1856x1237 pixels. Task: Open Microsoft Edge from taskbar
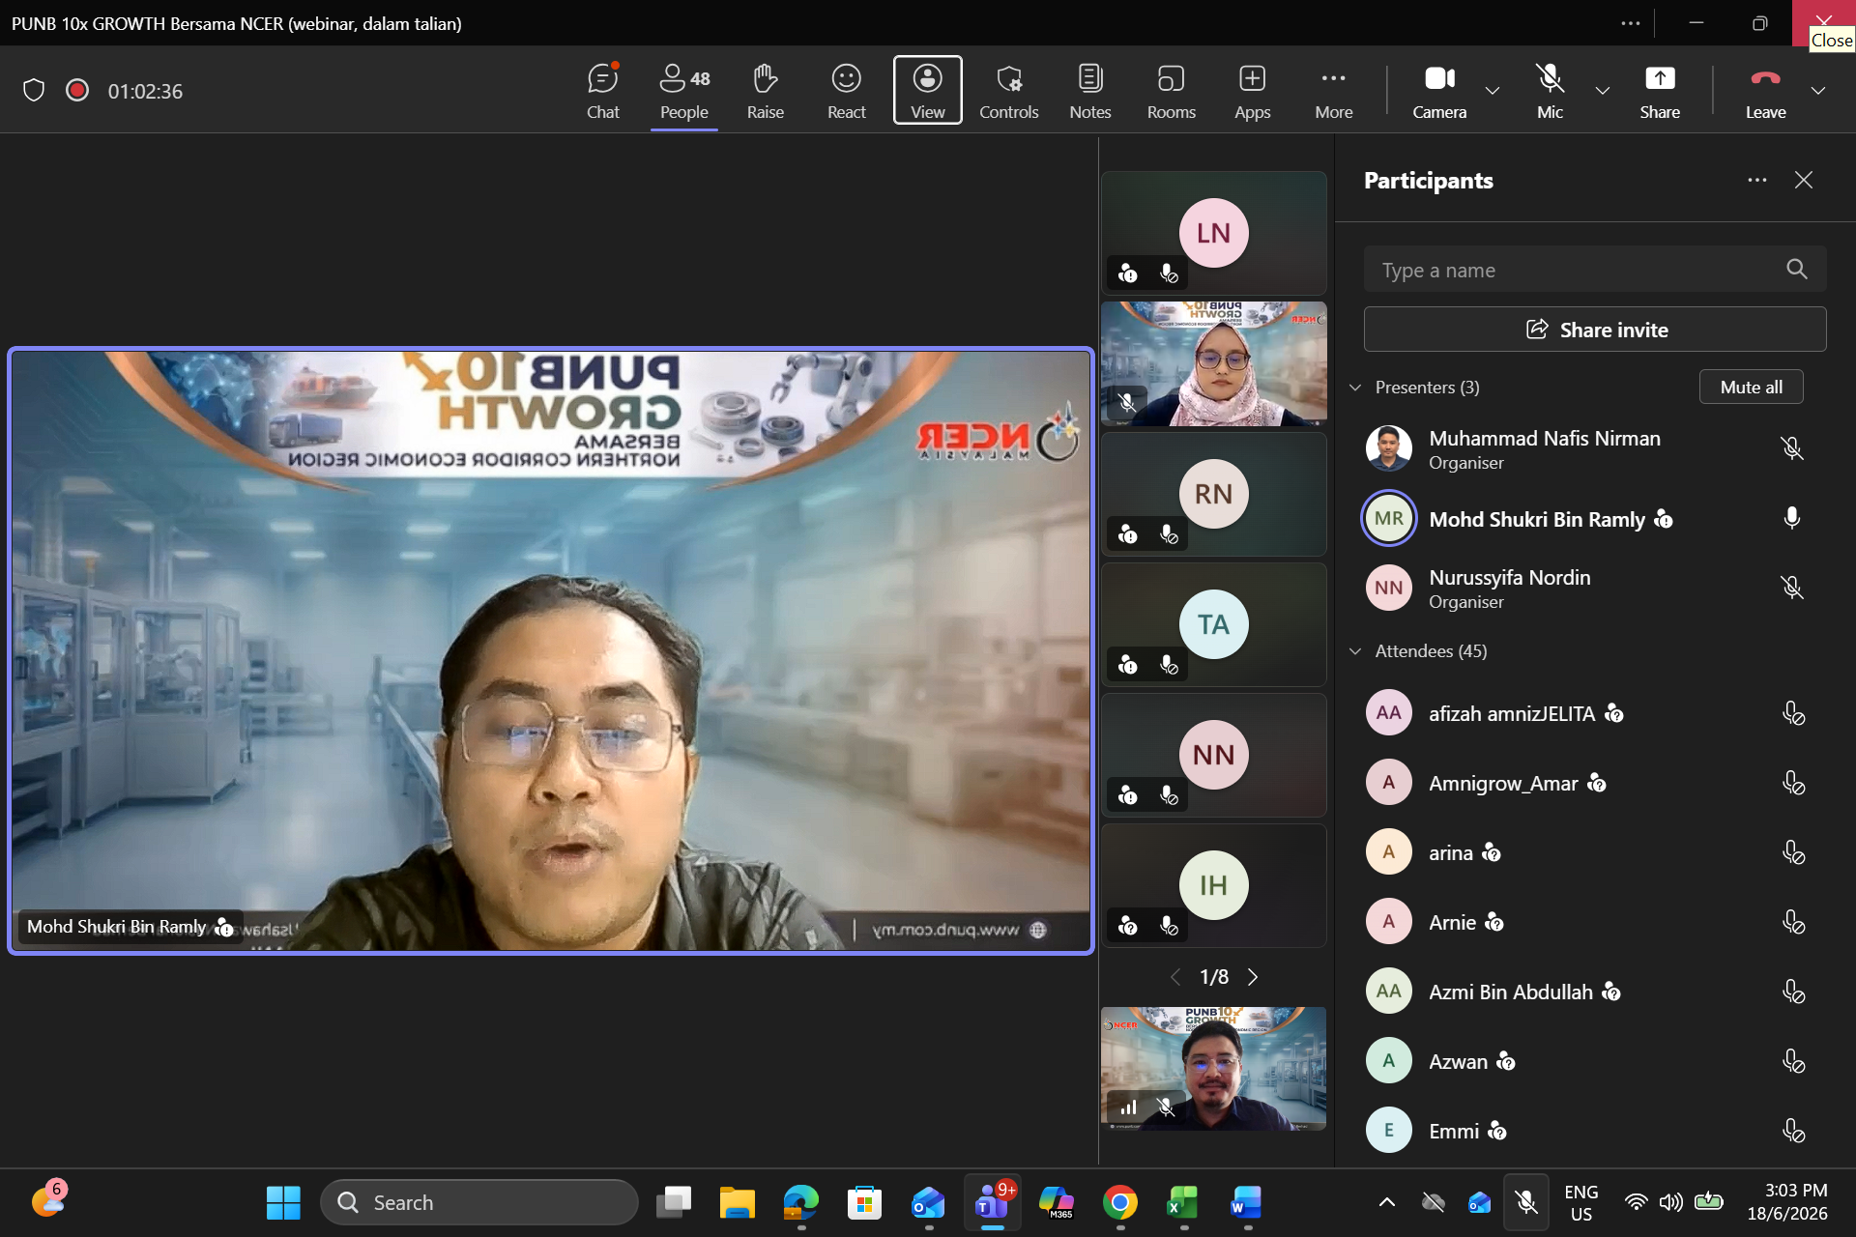click(x=800, y=1202)
